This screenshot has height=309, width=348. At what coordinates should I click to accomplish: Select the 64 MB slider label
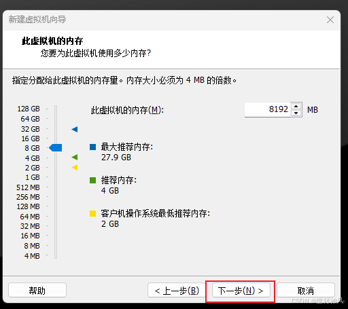tap(30, 217)
